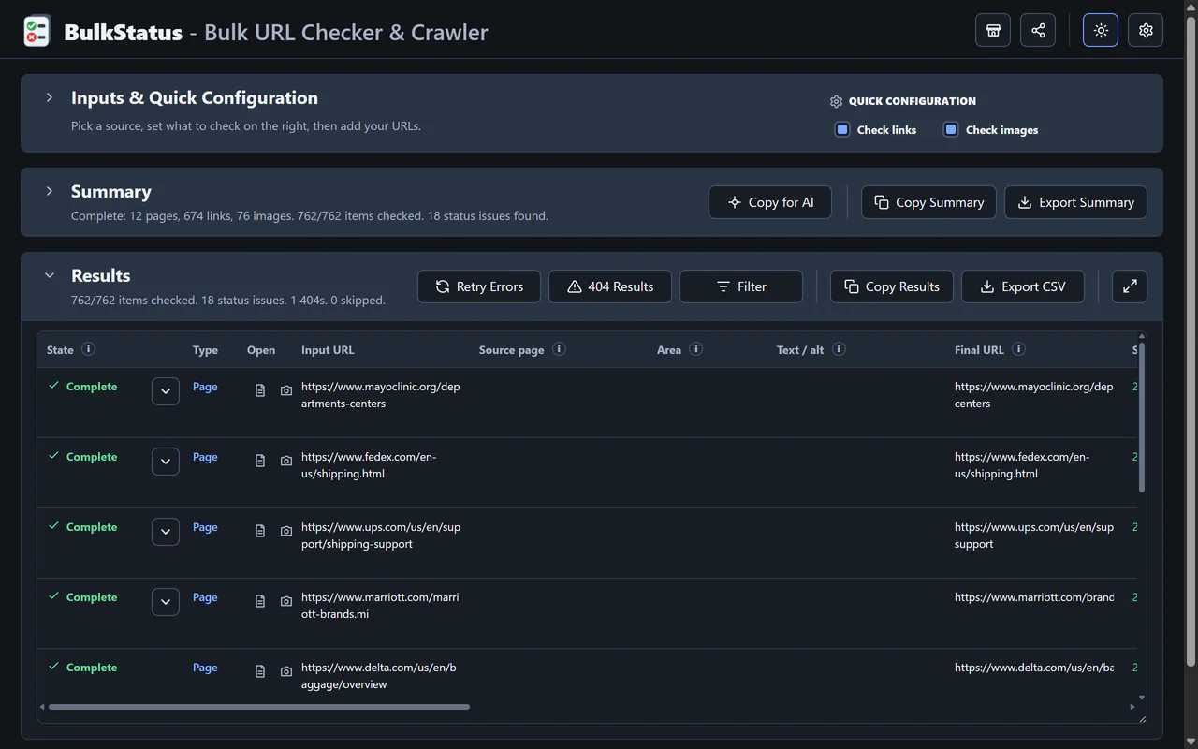Expand the fedex.com row details
The width and height of the screenshot is (1198, 749).
tap(166, 462)
